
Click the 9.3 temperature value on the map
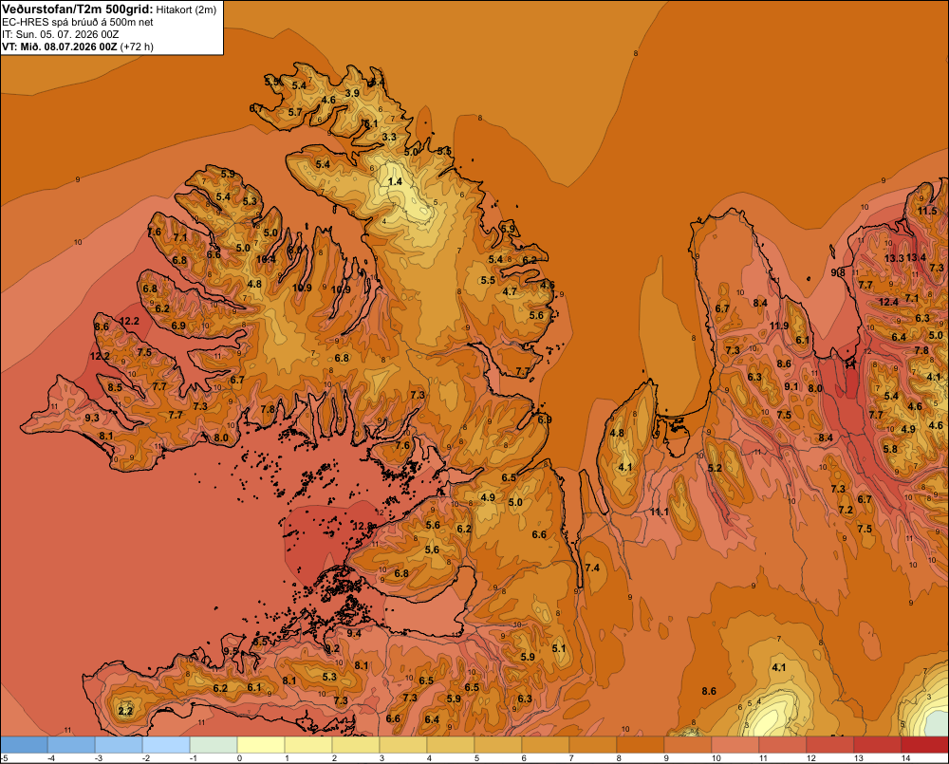pyautogui.click(x=92, y=418)
